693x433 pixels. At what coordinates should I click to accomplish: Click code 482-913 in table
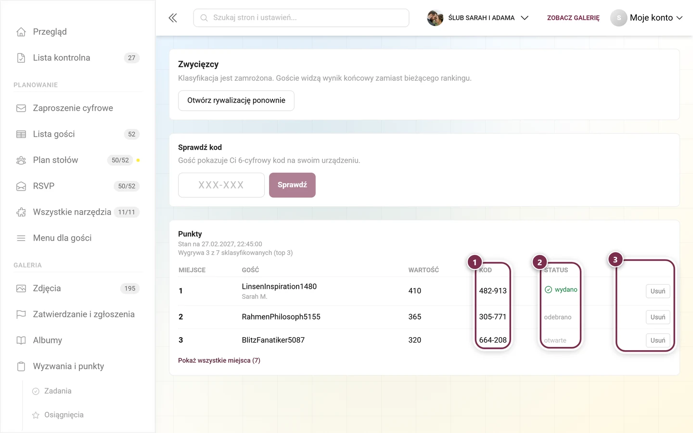click(493, 291)
